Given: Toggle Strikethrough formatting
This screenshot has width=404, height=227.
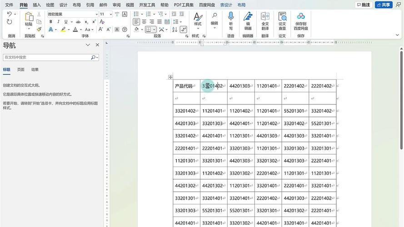Looking at the screenshot, I should point(78,22).
